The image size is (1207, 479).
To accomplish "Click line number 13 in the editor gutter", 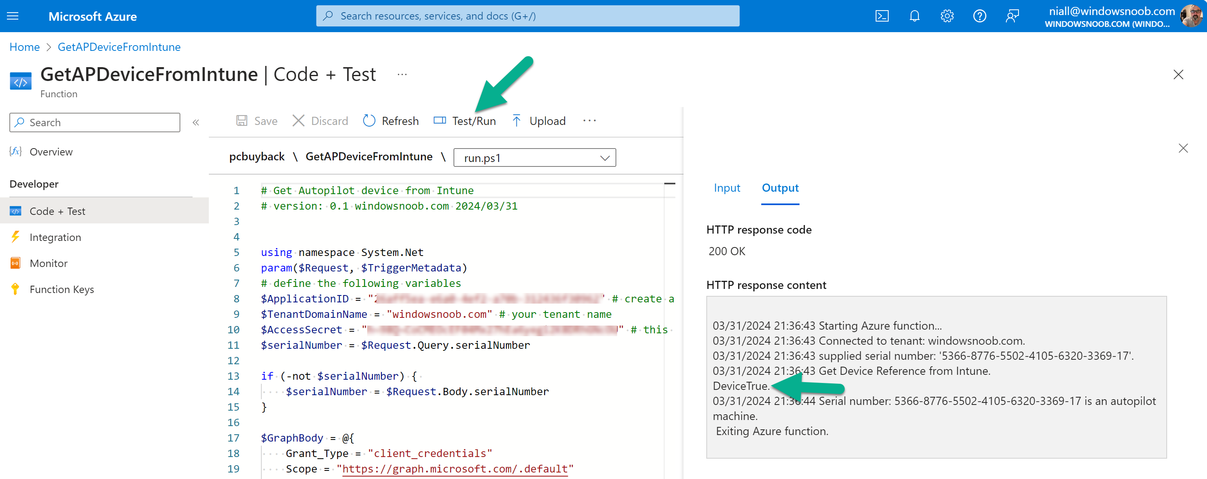I will [233, 376].
